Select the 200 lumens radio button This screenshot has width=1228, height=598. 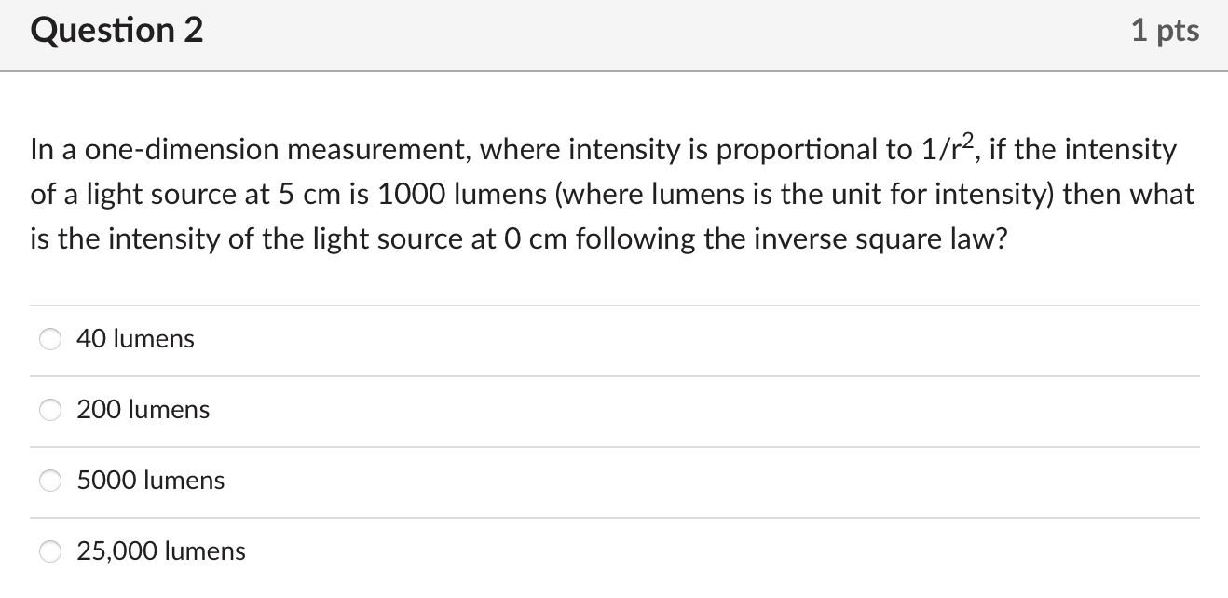coord(50,410)
